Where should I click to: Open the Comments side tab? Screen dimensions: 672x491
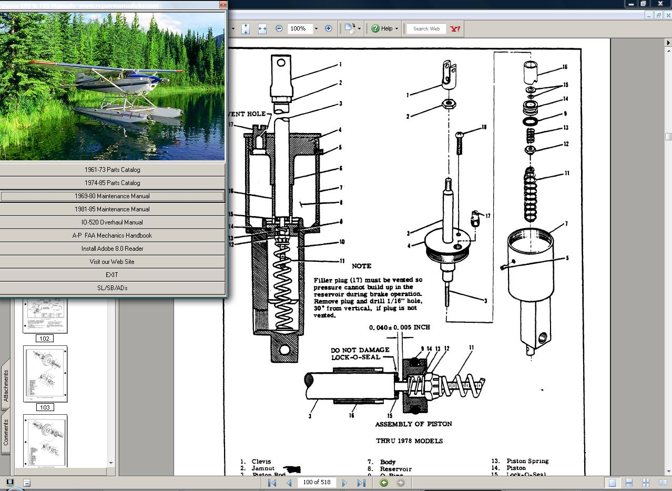6,432
